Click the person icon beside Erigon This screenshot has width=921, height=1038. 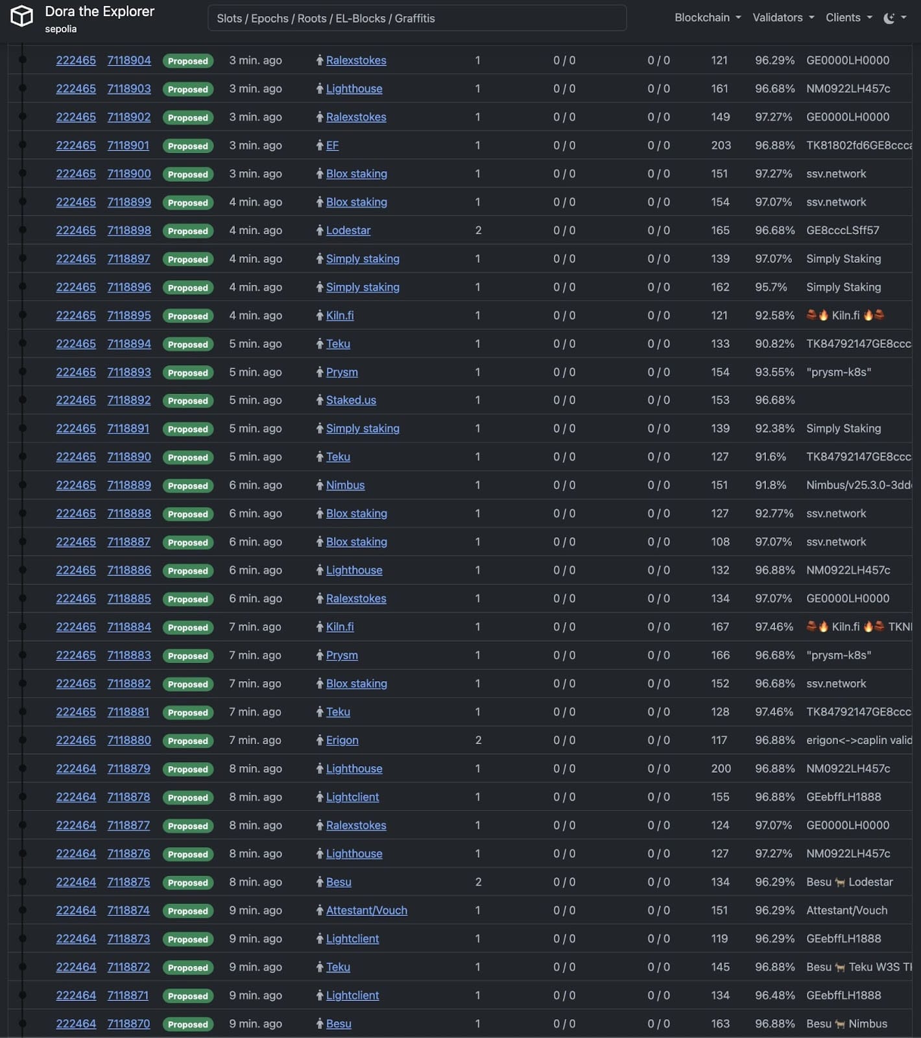[x=320, y=741]
